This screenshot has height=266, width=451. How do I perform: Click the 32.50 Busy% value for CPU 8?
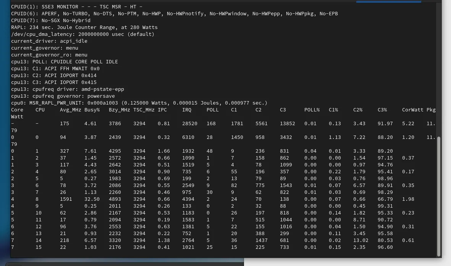click(92, 199)
